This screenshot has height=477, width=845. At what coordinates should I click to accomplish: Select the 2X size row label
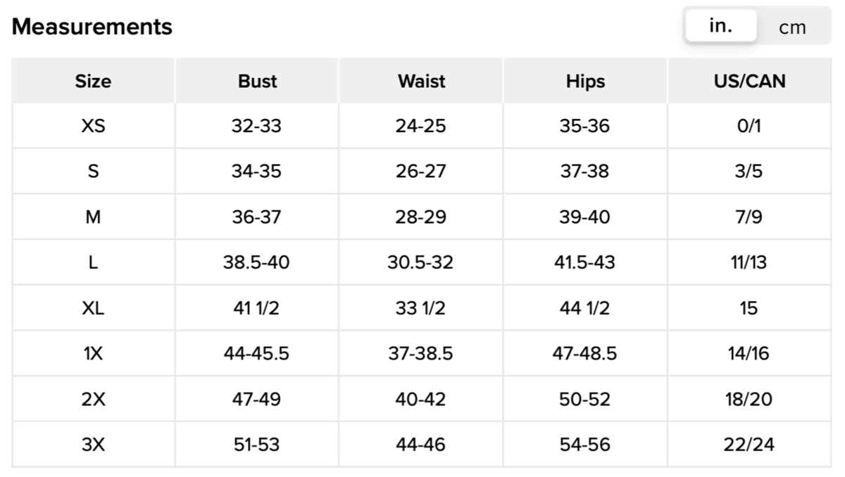93,399
